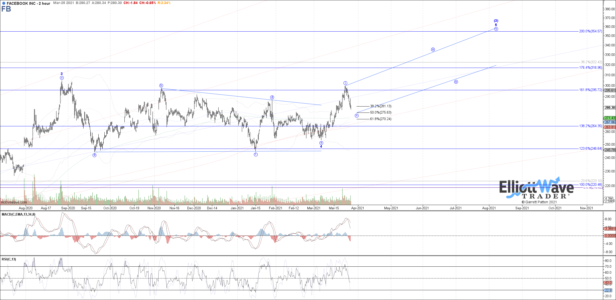Click the 4.3M volume tag

609,198
